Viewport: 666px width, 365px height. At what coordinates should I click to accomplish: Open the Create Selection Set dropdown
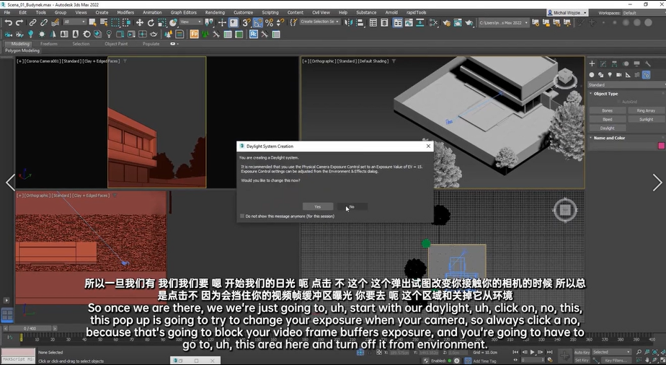click(320, 22)
